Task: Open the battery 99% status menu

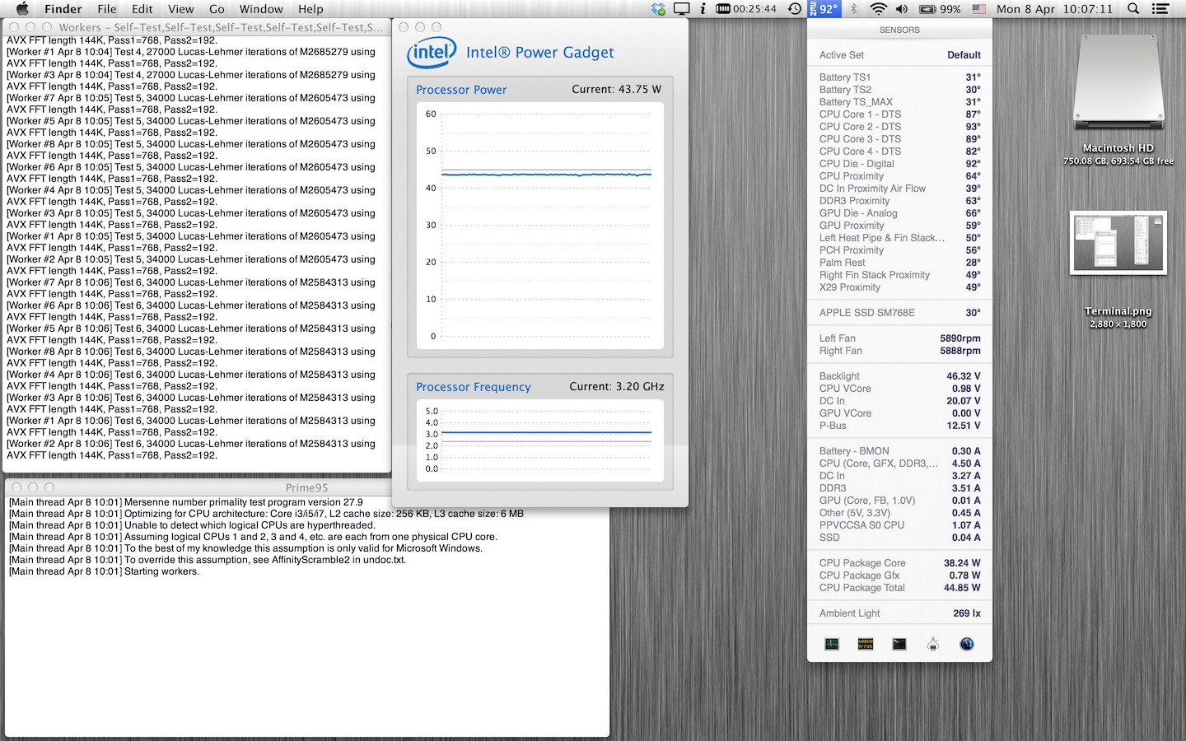Action: point(940,9)
